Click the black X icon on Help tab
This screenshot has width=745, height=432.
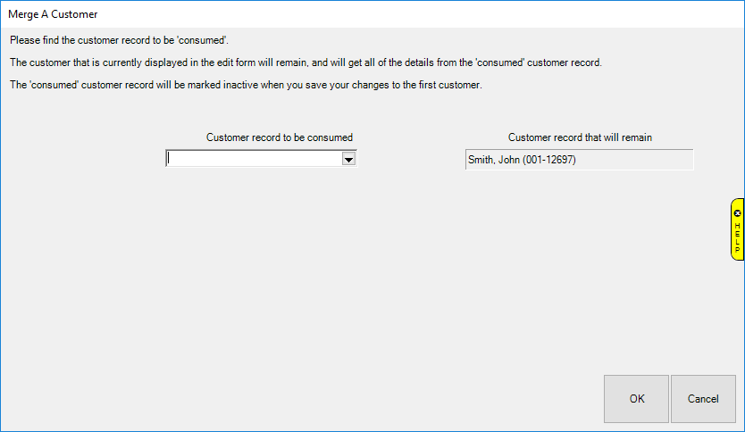tap(737, 213)
